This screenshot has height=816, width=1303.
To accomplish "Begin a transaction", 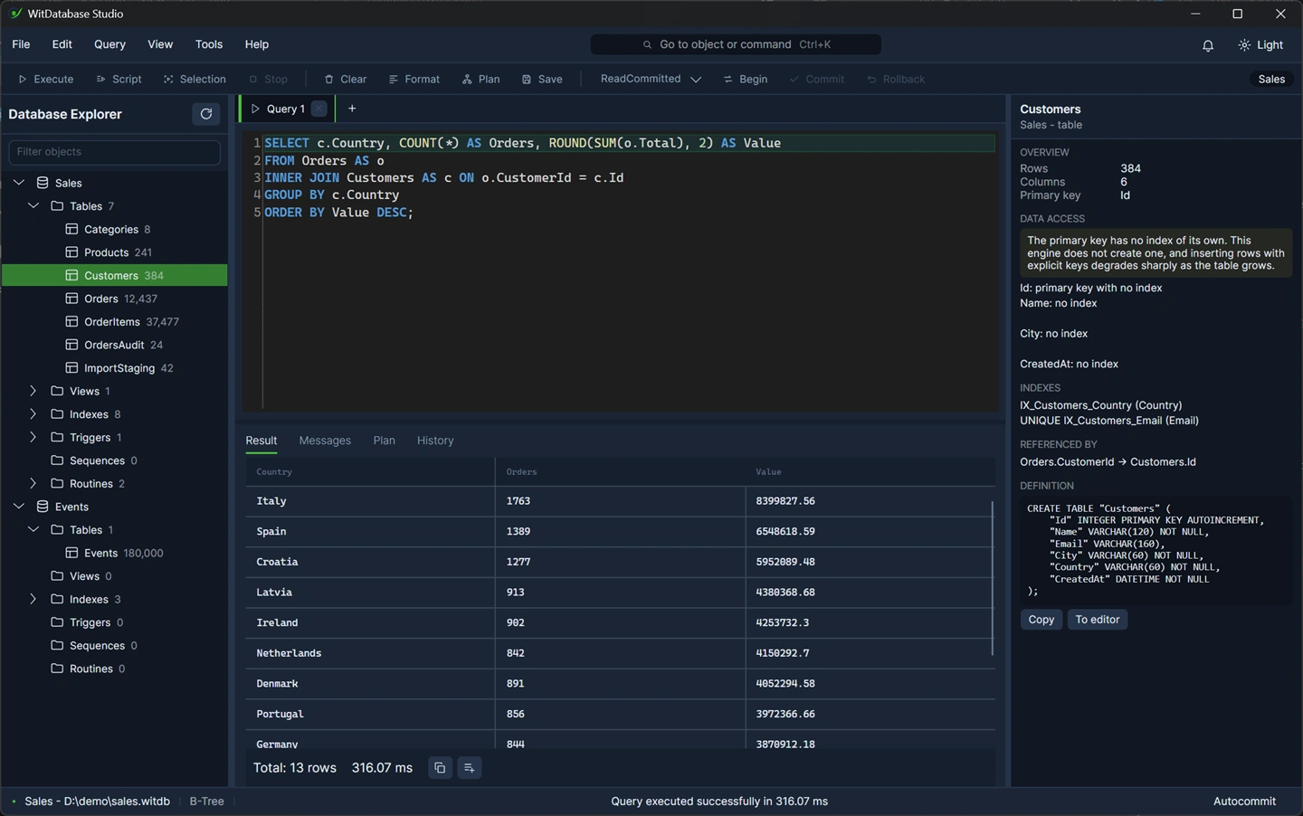I will 746,79.
